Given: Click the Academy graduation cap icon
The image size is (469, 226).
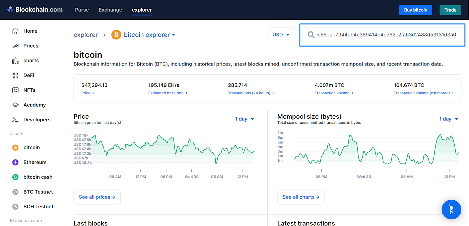Looking at the screenshot, I should 15,105.
